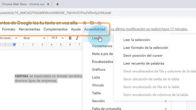Select Lista menu entry
Screen dimensions: 196x110
point(96,78)
